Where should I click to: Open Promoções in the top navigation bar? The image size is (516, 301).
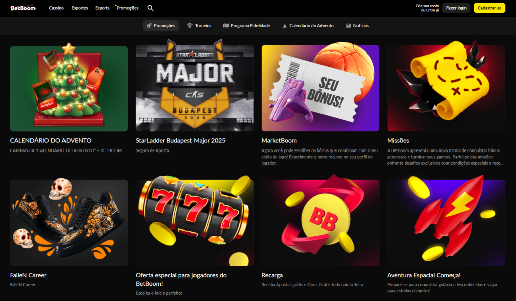pos(127,8)
